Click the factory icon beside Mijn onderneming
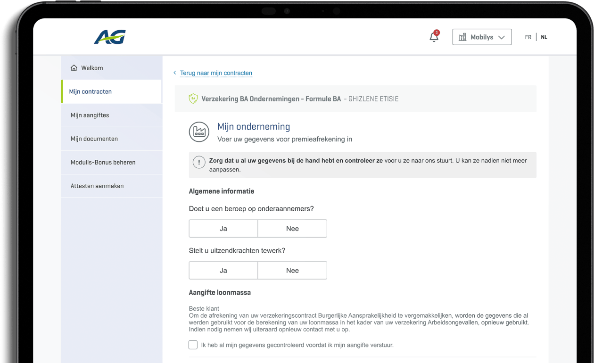 [199, 132]
